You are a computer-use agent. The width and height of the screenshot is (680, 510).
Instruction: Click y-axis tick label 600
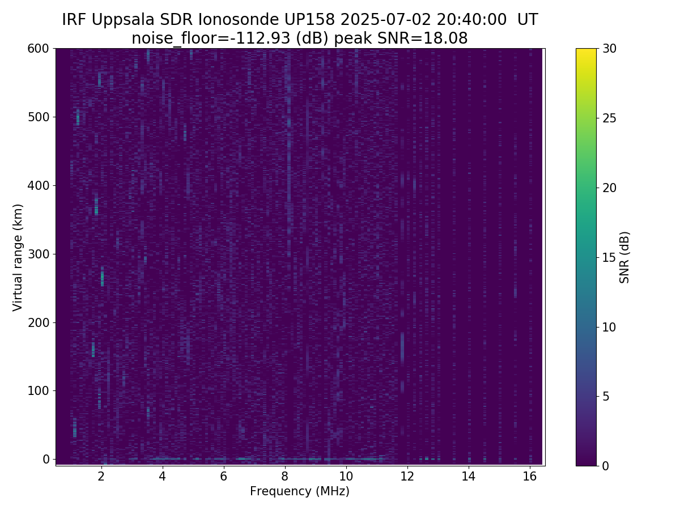point(38,49)
